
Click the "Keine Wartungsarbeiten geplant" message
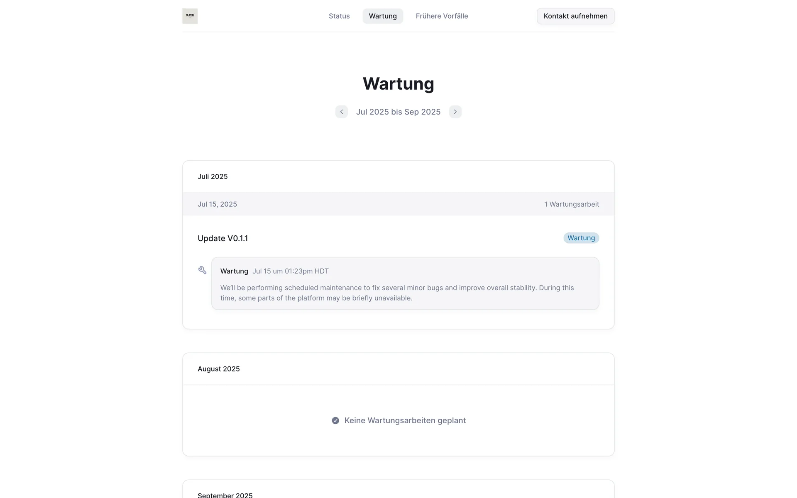point(405,420)
